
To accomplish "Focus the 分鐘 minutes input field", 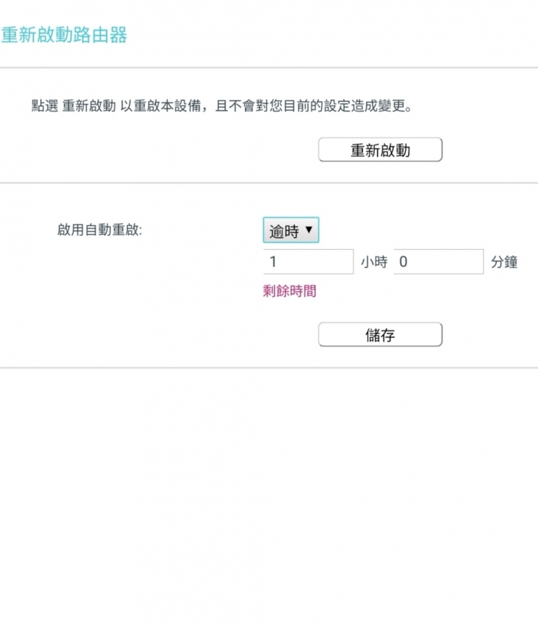I will (x=439, y=262).
